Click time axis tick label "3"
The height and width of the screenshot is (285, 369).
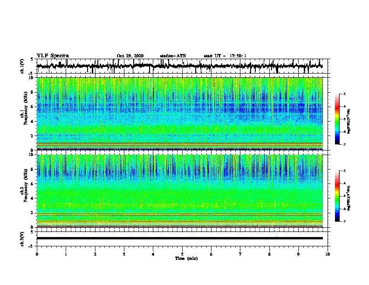[x=124, y=254]
